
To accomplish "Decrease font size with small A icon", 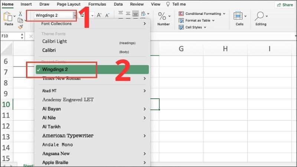I will point(107,15).
